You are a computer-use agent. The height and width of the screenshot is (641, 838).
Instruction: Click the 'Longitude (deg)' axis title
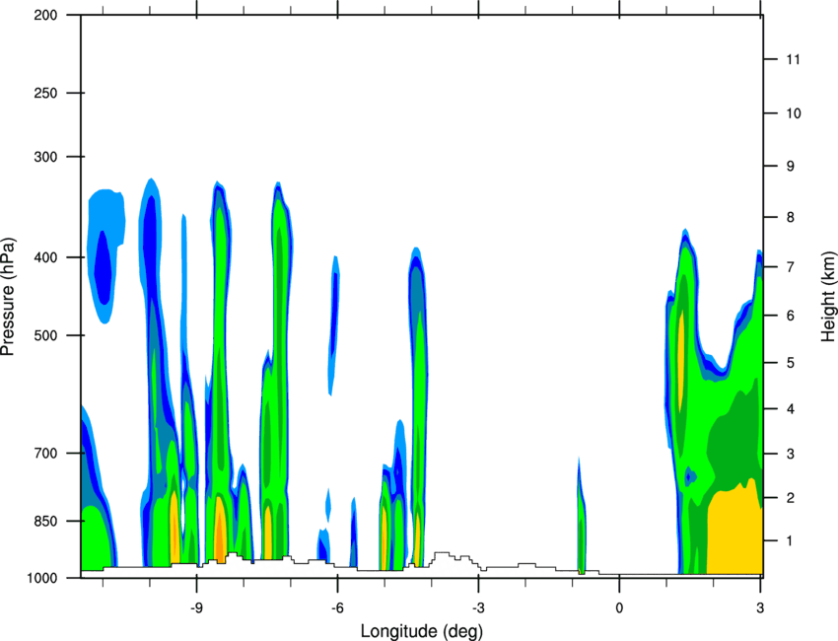point(422,631)
